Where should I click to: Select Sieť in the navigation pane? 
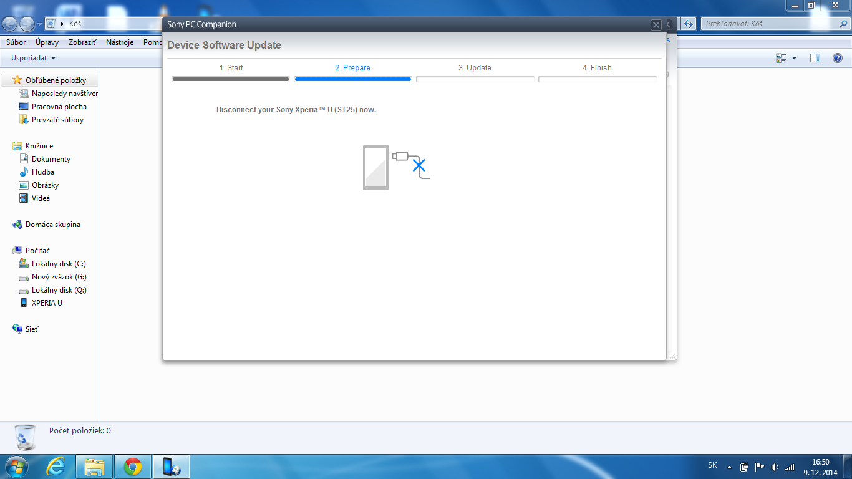[x=26, y=329]
